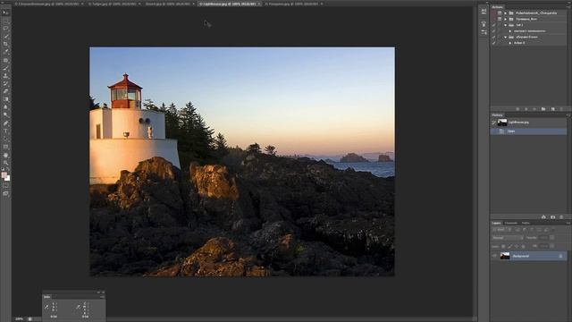Select the Lasso tool
Viewport: 572px width, 322px height.
coord(5,28)
